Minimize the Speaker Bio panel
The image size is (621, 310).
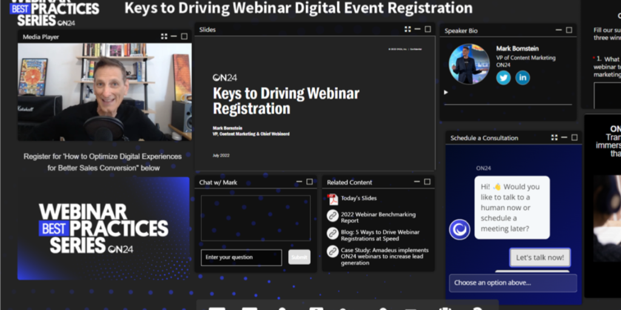(x=559, y=30)
